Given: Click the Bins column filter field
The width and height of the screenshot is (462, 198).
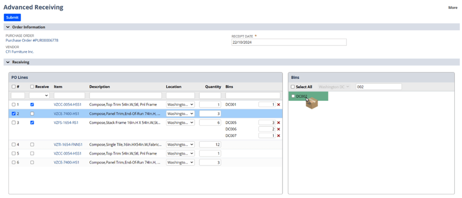Looking at the screenshot, I should 253,96.
